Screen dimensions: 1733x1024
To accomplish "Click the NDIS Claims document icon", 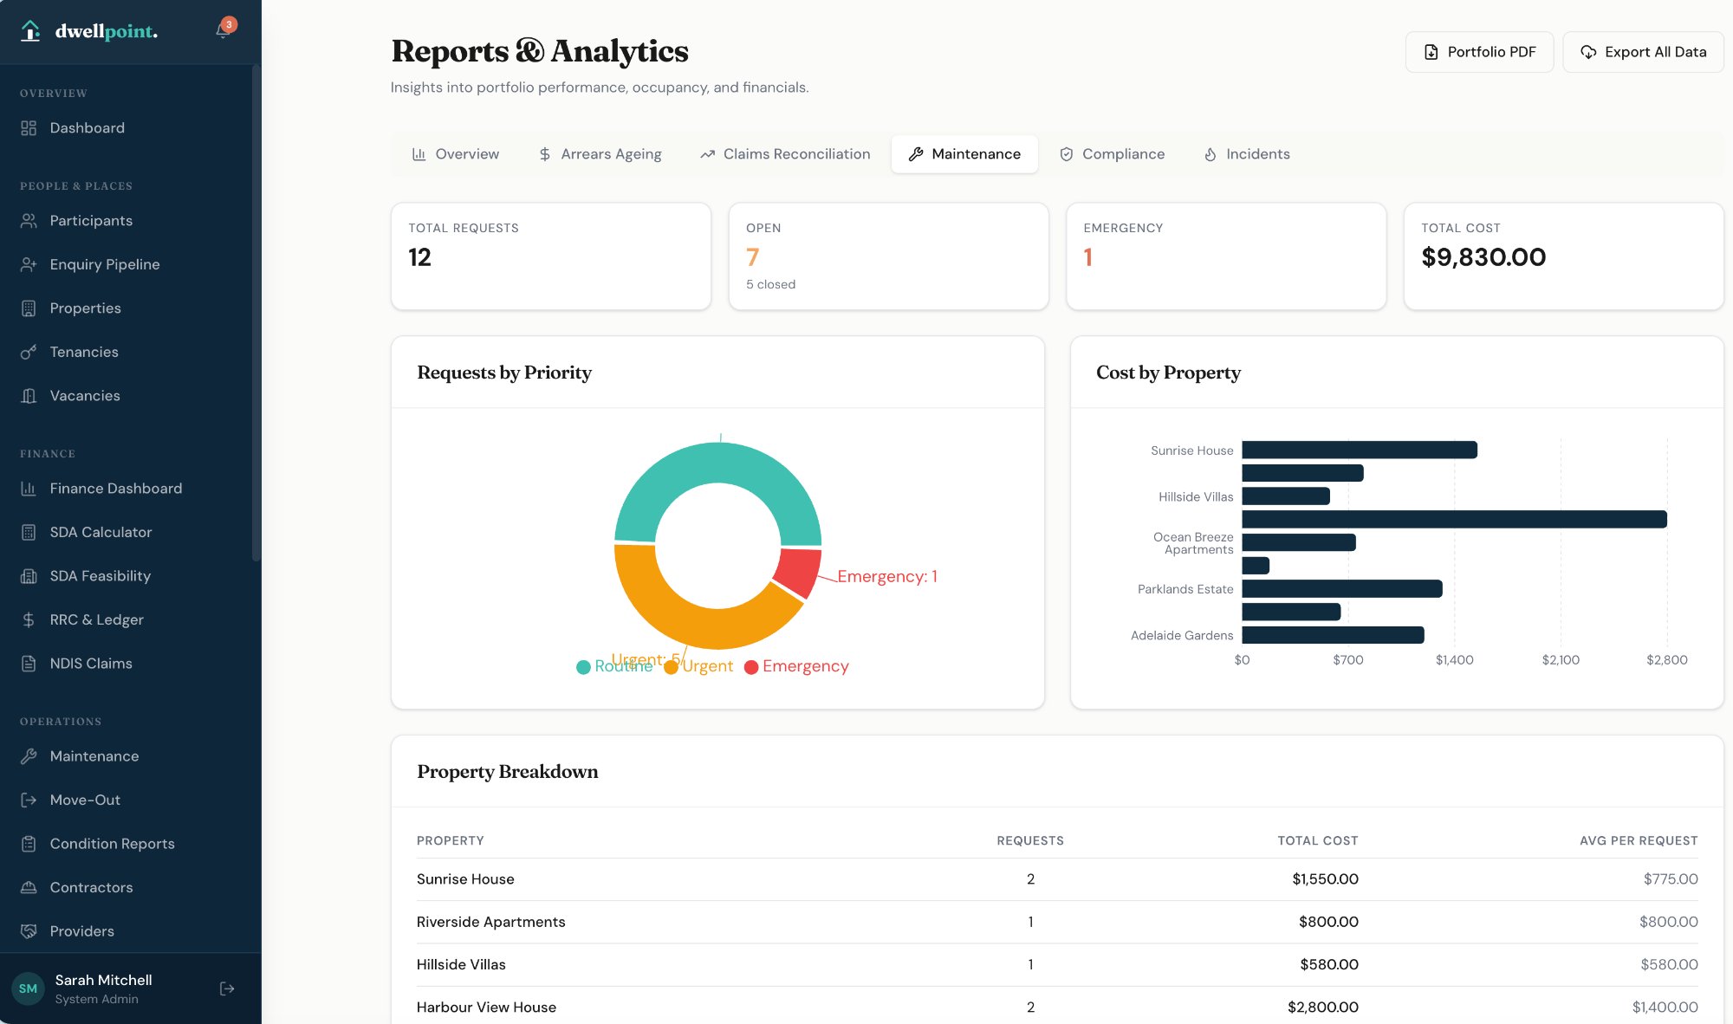I will coord(29,664).
